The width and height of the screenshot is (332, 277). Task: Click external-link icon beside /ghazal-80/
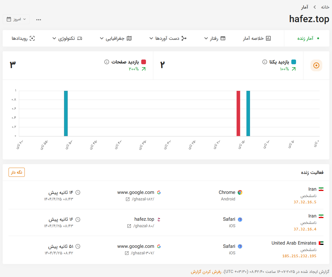click(129, 226)
